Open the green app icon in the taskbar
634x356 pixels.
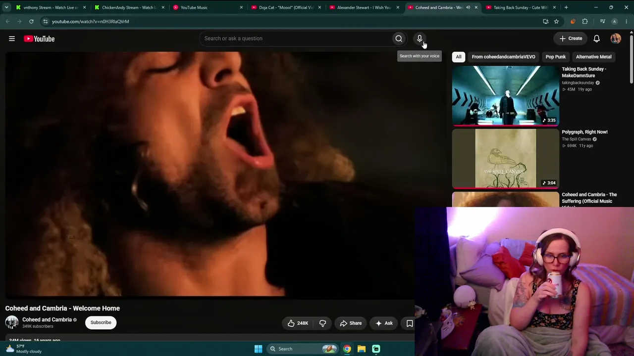[376, 349]
